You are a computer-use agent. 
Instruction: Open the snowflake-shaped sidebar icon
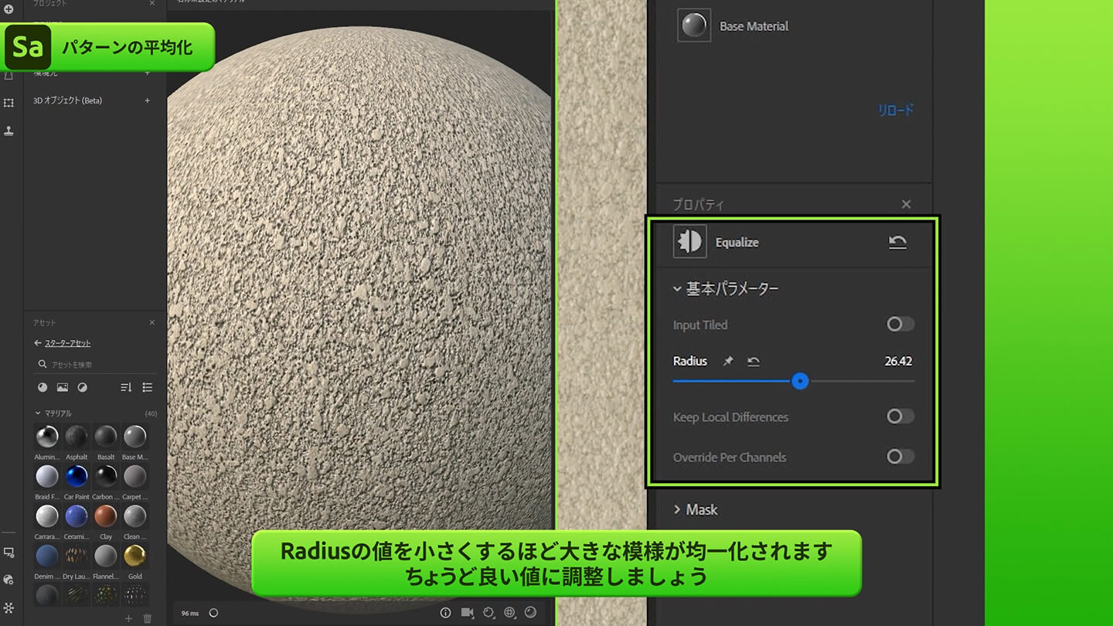click(9, 608)
